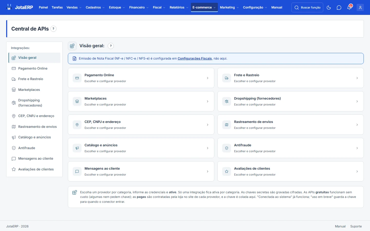Open the Painel menu item
The height and width of the screenshot is (231, 370).
(43, 7)
